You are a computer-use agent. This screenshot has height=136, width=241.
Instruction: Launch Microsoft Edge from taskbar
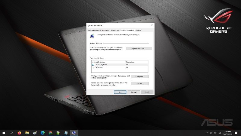click(x=43, y=133)
